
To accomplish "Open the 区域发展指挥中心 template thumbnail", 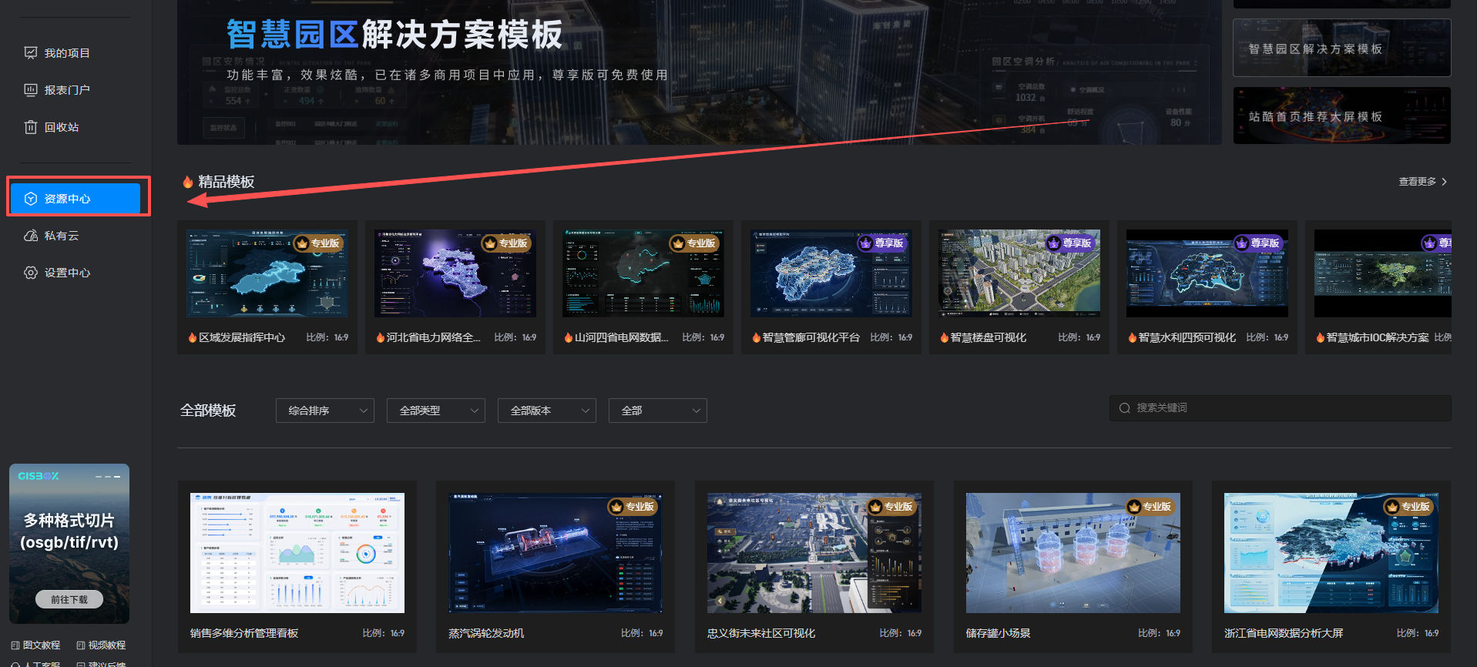I will coord(267,273).
